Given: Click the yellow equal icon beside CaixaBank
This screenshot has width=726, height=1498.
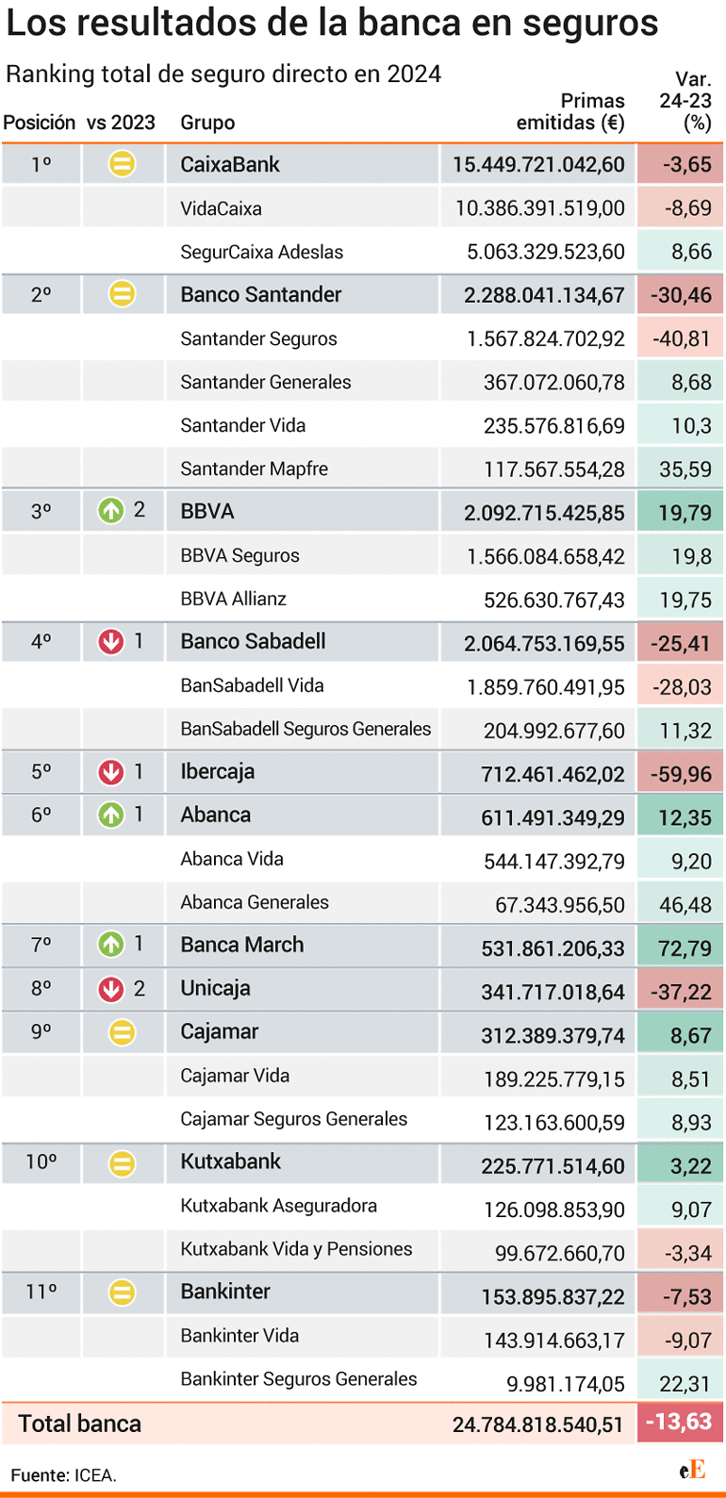Looking at the screenshot, I should click(x=122, y=164).
